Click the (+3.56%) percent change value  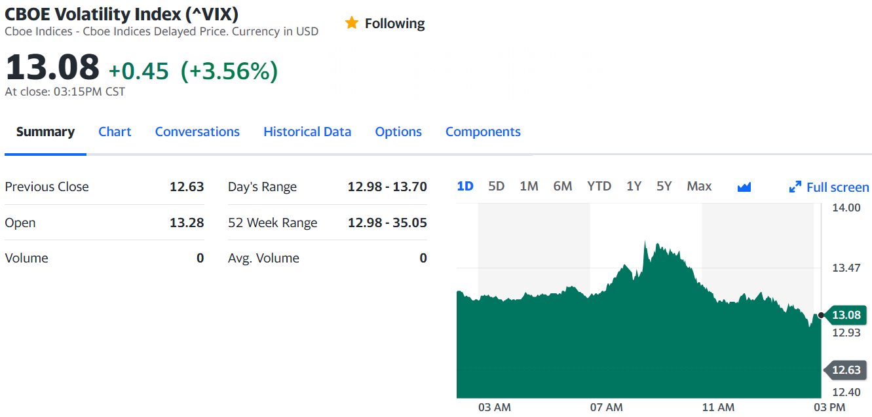tap(229, 71)
